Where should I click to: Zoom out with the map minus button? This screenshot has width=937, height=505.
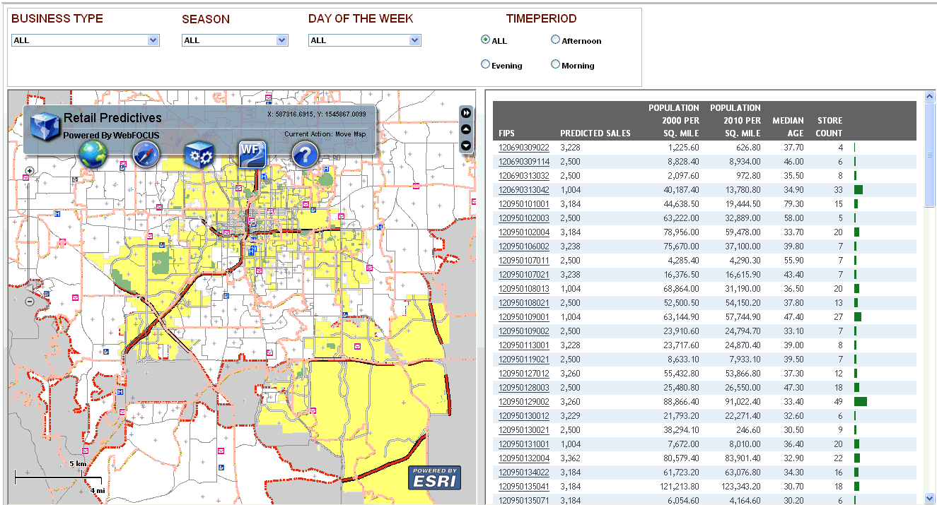pyautogui.click(x=30, y=302)
